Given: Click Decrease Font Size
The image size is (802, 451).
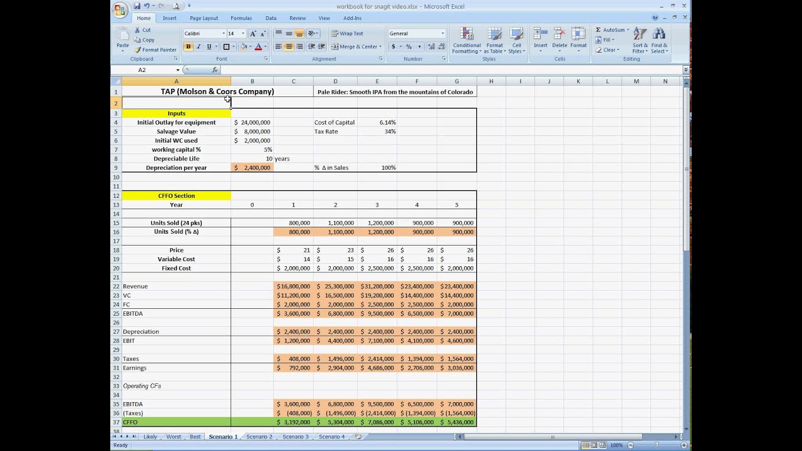Looking at the screenshot, I should (x=262, y=33).
